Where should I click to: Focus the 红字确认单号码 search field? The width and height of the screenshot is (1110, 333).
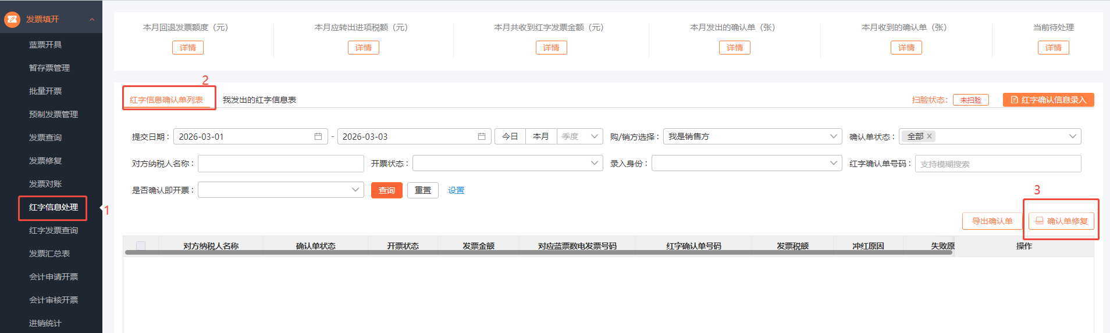coord(998,164)
